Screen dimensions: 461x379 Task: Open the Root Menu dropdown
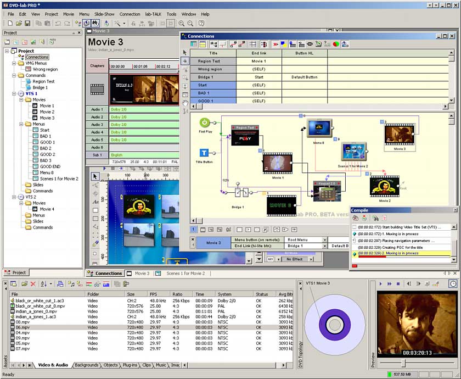coord(324,239)
